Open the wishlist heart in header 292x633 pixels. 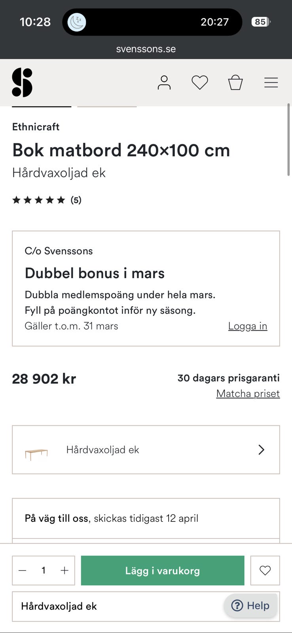click(x=199, y=82)
